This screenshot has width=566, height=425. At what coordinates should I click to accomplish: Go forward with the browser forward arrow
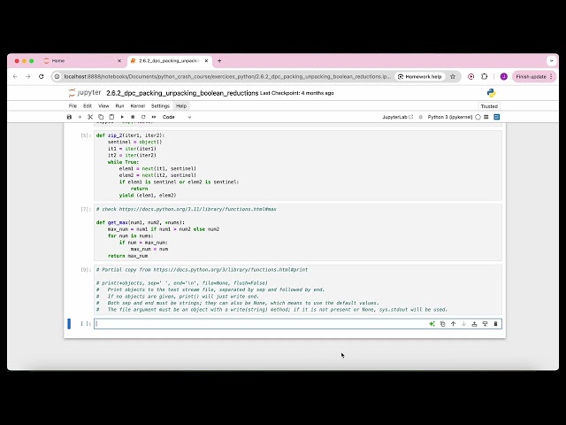(27, 77)
